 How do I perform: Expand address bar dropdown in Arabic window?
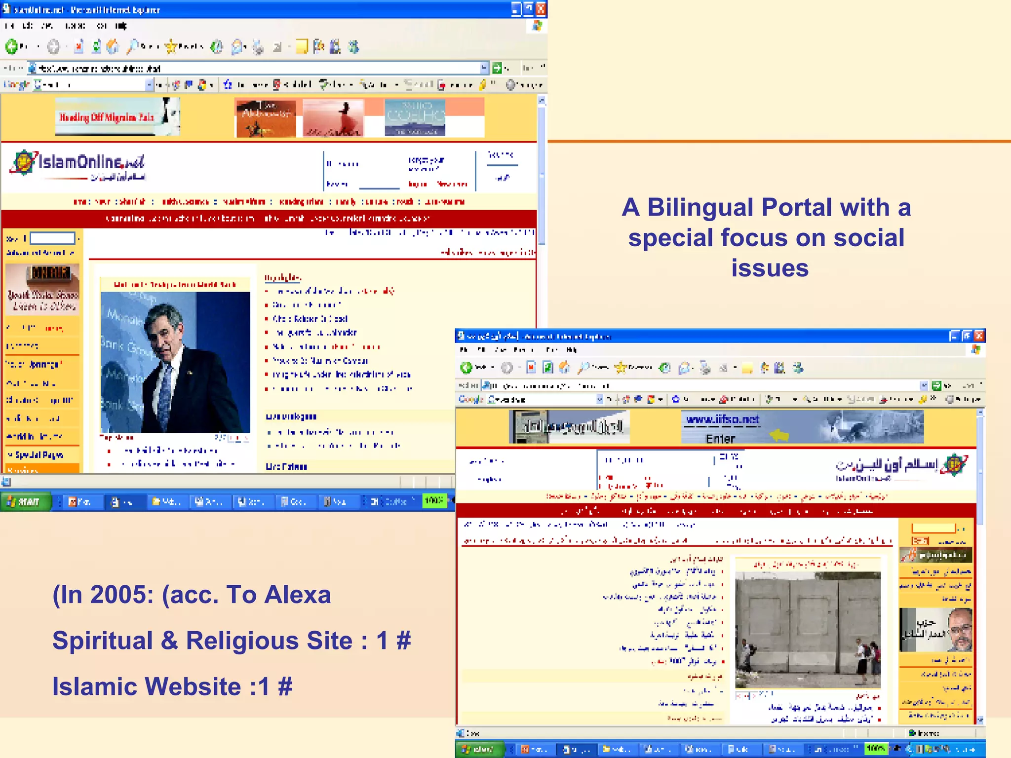(x=924, y=385)
